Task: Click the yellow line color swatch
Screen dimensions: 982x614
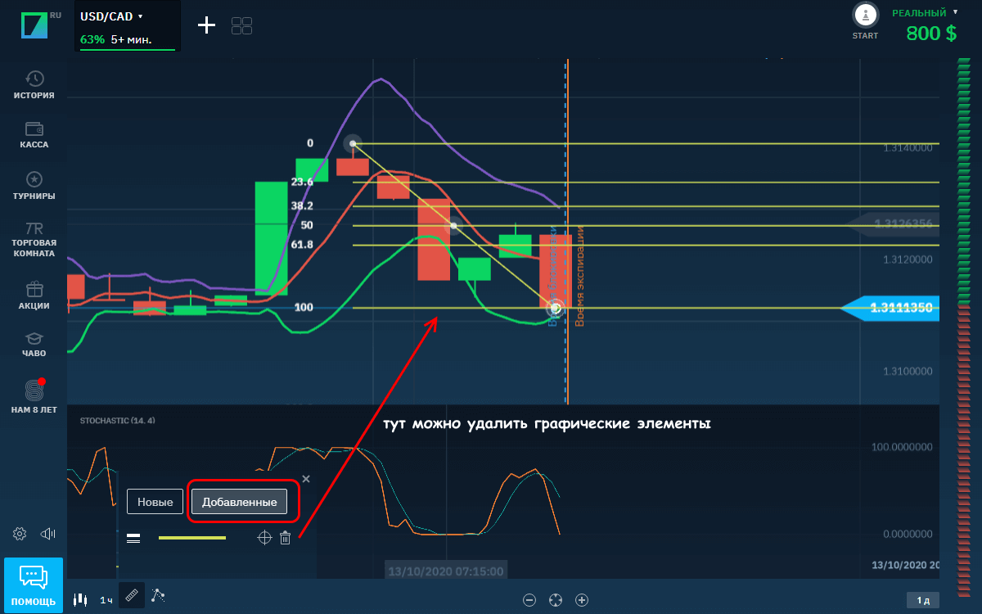Action: [x=192, y=538]
